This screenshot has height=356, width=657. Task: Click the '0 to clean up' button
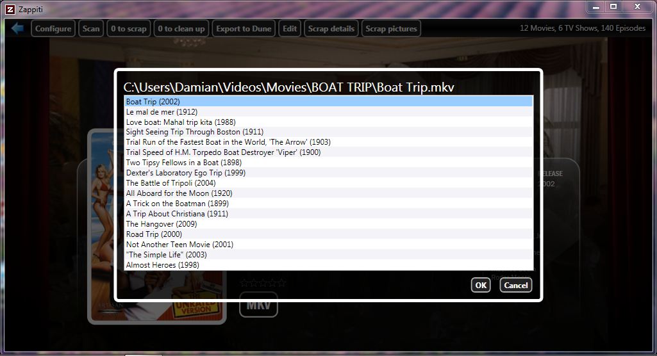click(181, 28)
